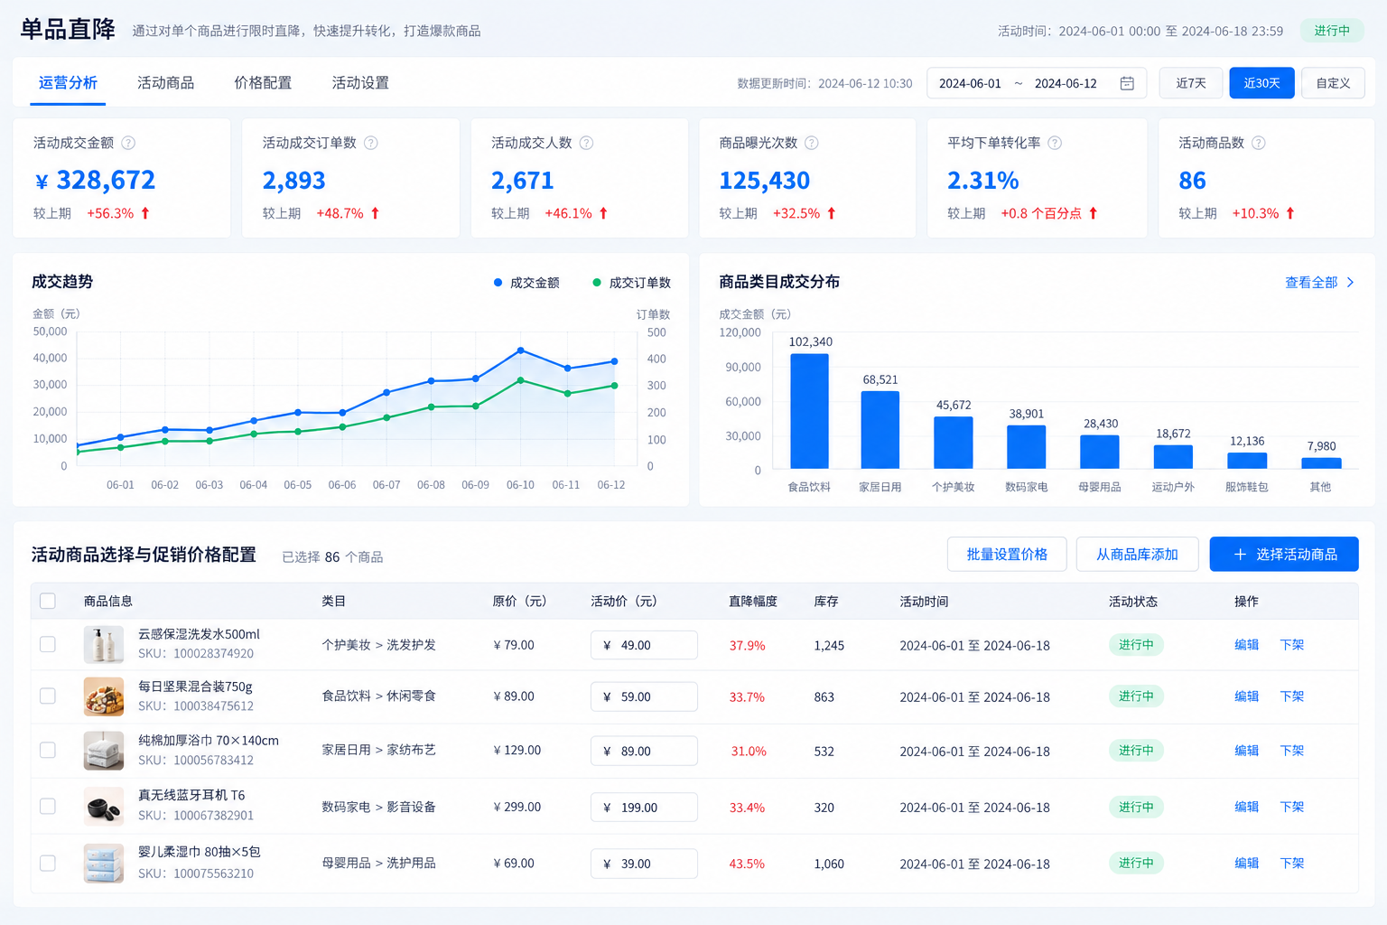The image size is (1387, 925).
Task: Tick the checkbox for 纯棉加厚浴巾
Action: (x=48, y=751)
